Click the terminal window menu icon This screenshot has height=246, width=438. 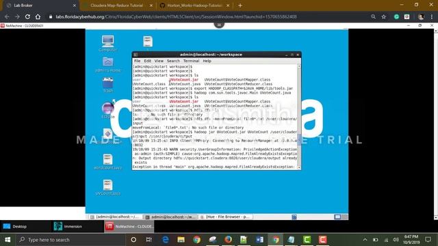136,55
